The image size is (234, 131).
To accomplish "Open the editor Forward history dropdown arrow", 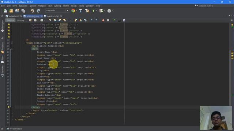I will pyautogui.click(x=45, y=20).
